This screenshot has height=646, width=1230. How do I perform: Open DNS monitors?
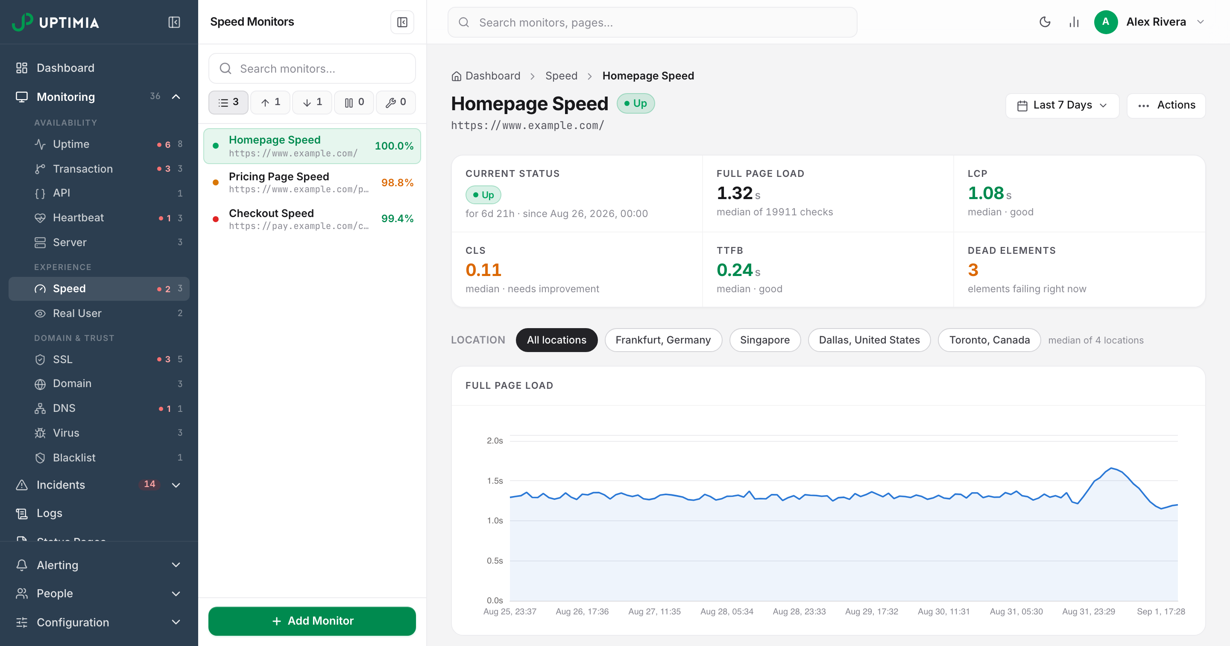point(100,408)
